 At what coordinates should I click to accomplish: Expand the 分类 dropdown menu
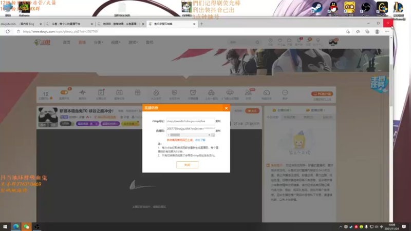coord(98,42)
